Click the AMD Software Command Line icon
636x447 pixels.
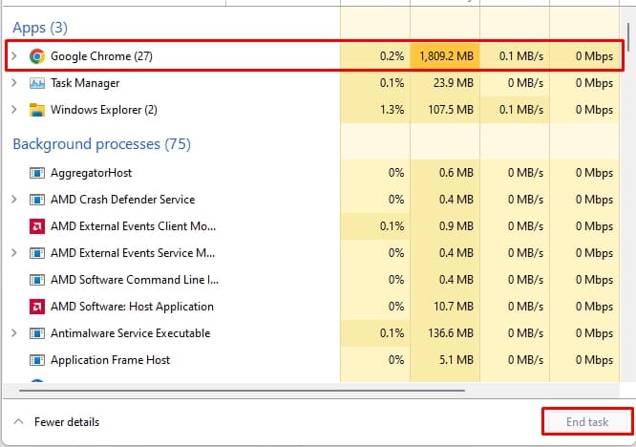pyautogui.click(x=37, y=280)
